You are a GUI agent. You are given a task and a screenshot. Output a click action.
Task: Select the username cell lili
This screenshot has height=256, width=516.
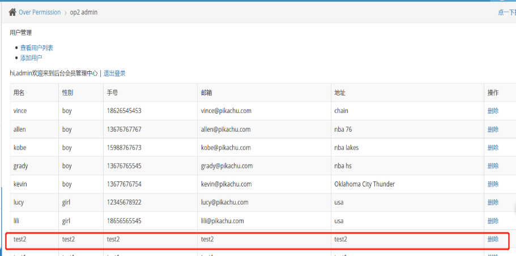click(x=16, y=221)
